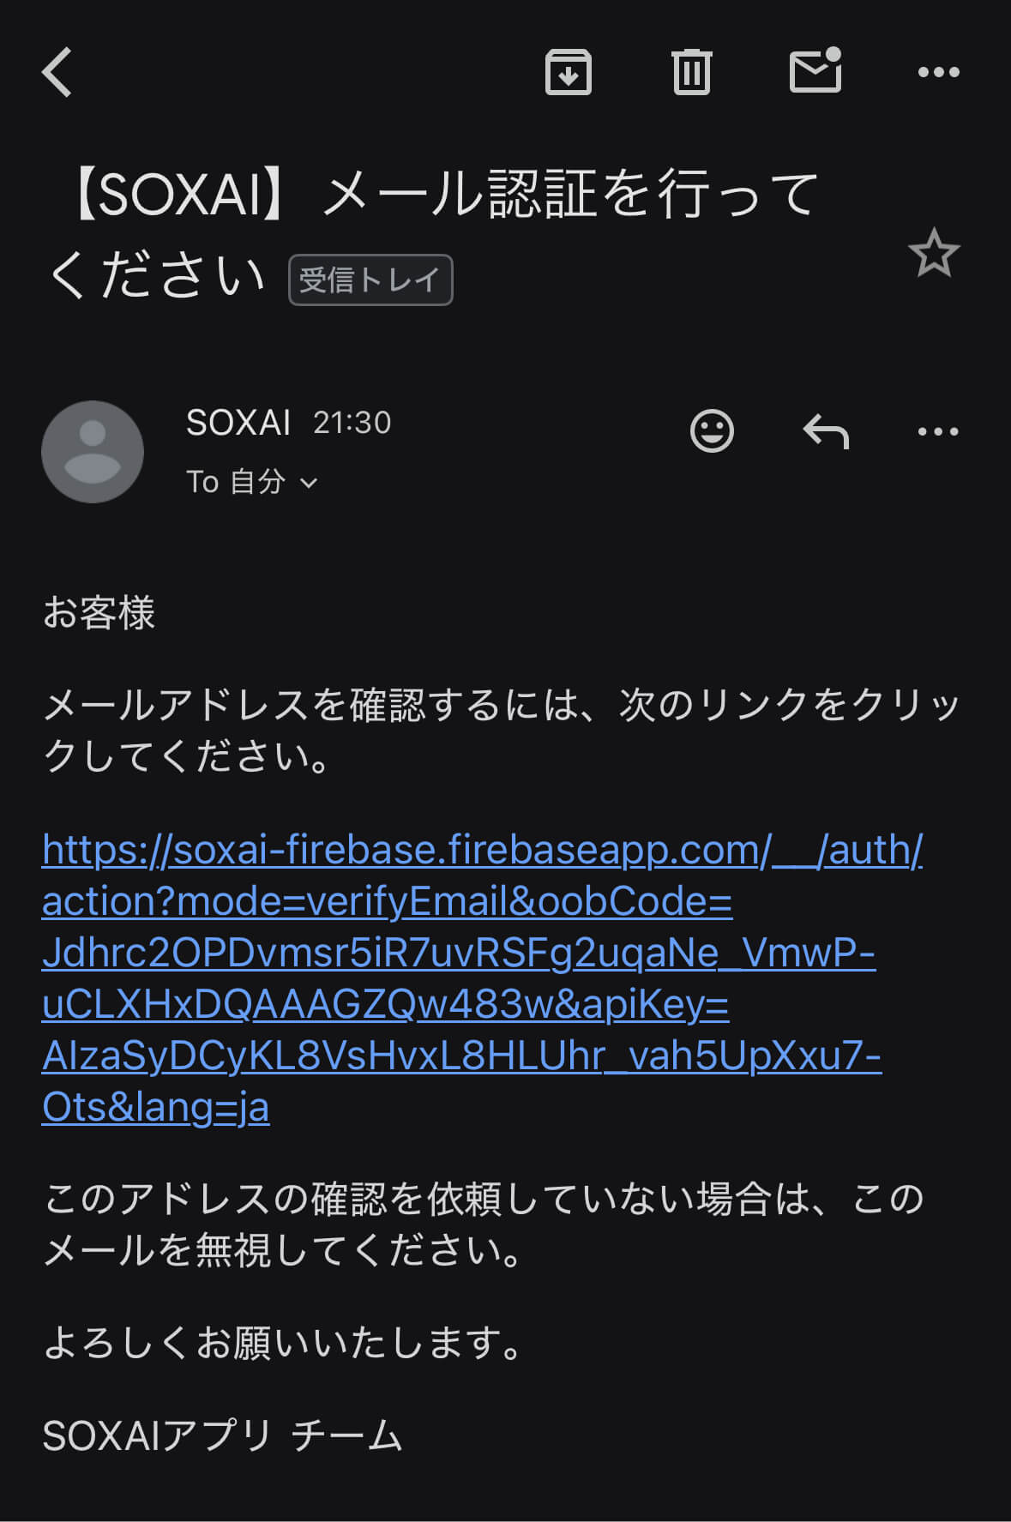Go back using the left arrow
Screen dimensions: 1011x1522
click(57, 72)
